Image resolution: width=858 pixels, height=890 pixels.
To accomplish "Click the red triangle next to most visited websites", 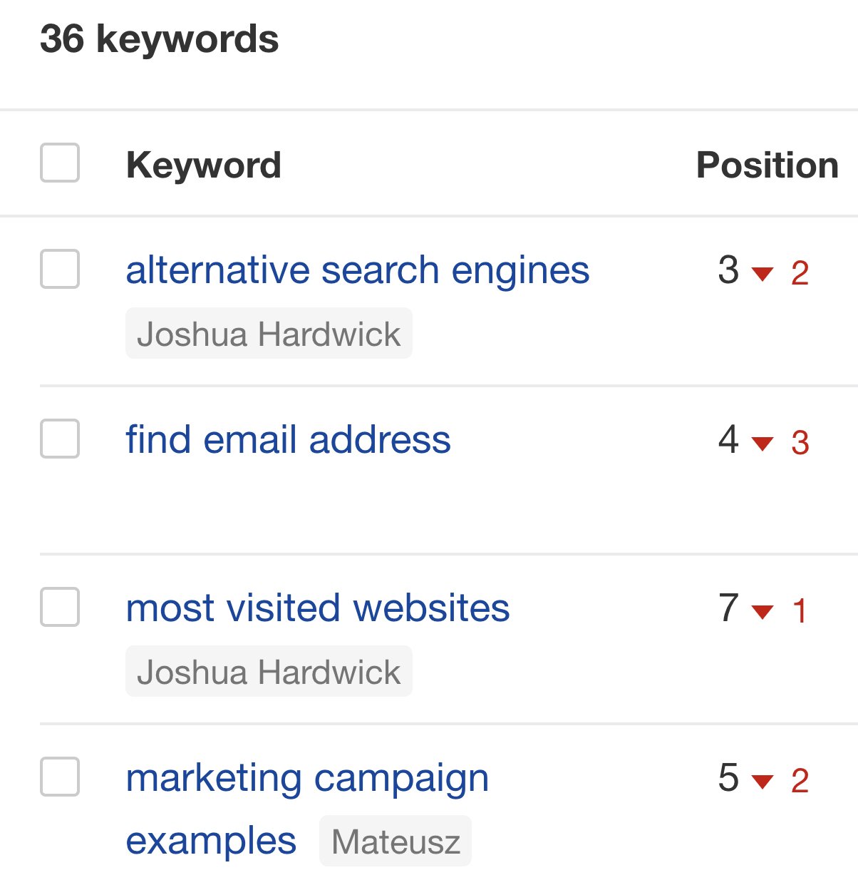I will 761,611.
